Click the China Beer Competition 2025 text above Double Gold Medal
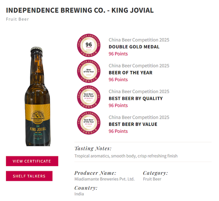Image resolution: width=219 pixels, height=201 pixels. pos(139,40)
